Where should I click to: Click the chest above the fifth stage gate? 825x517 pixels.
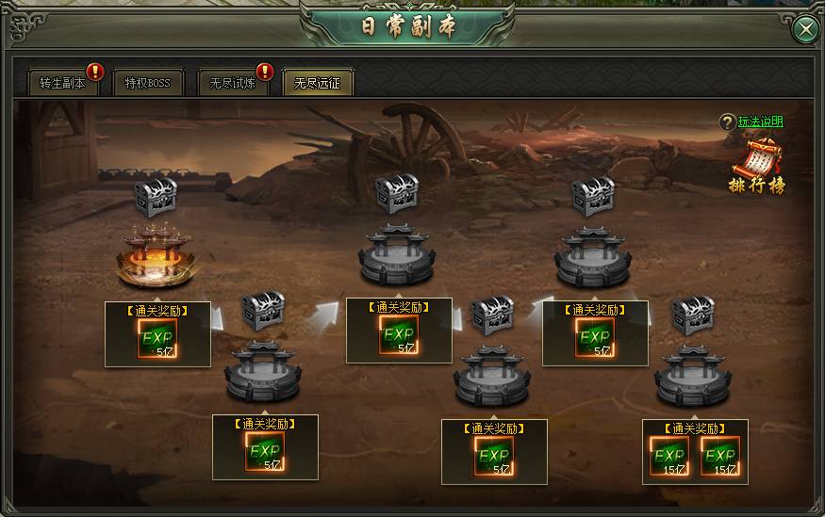pos(593,196)
